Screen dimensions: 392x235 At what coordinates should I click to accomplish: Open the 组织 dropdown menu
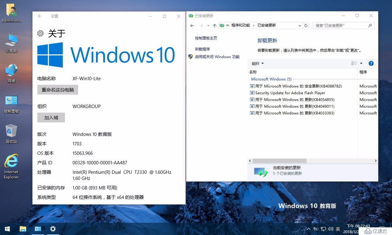click(258, 63)
